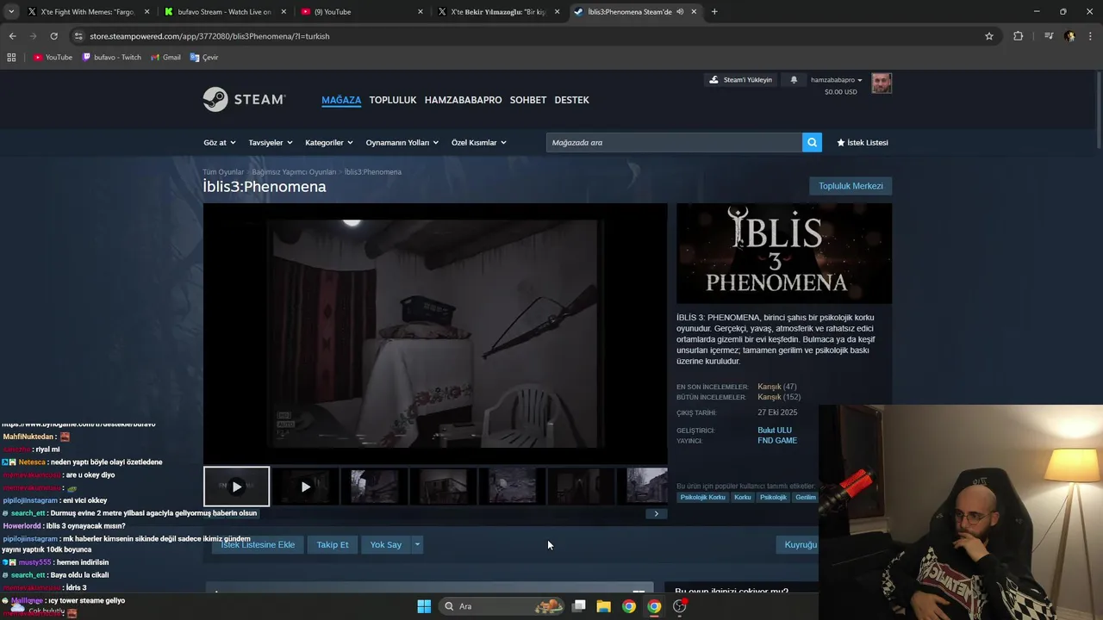1103x620 pixels.
Task: Open a new browser tab
Action: (x=714, y=12)
